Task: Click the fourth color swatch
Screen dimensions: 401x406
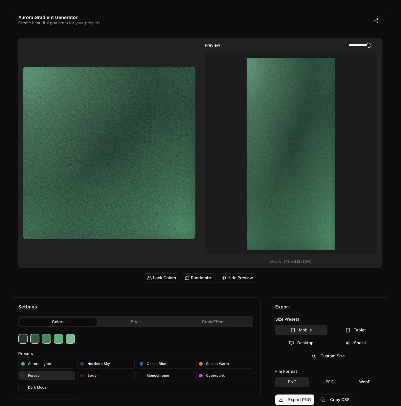Action: coord(58,339)
